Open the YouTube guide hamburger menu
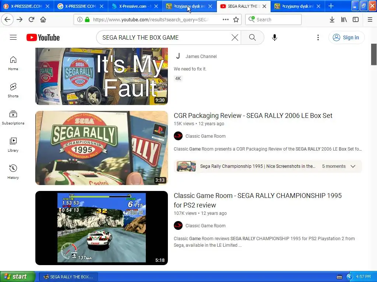This screenshot has width=377, height=282. (x=13, y=37)
